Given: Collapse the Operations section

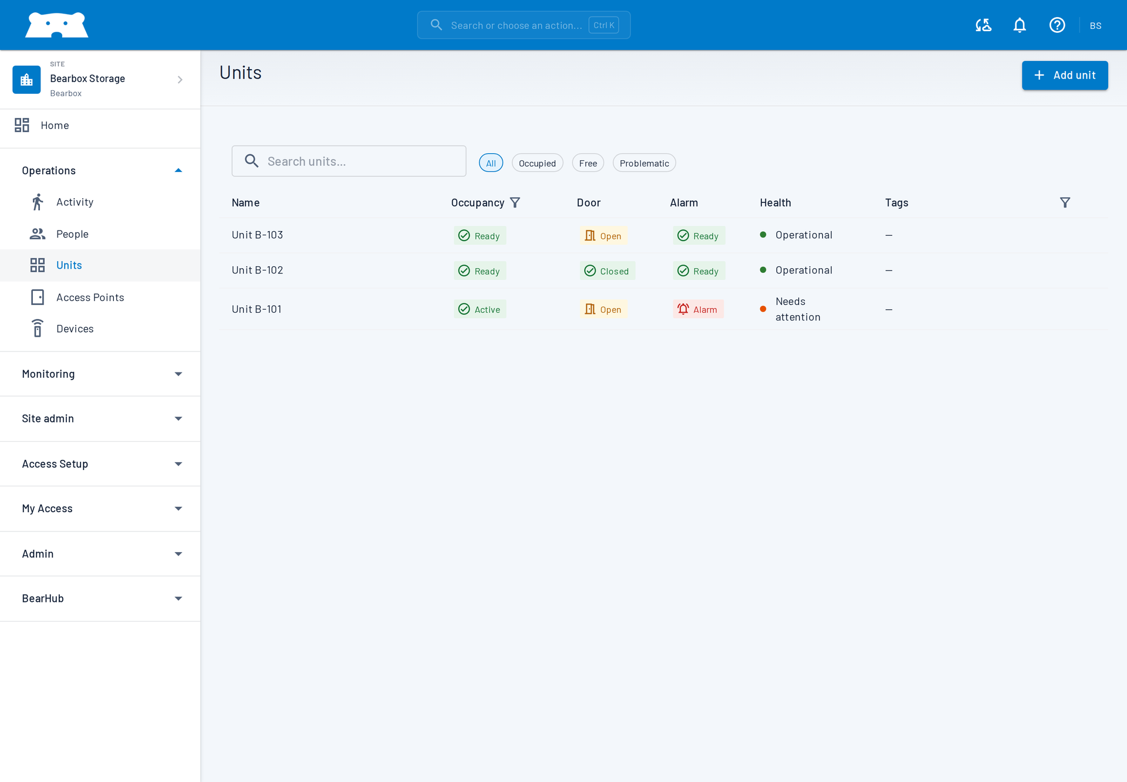Looking at the screenshot, I should pyautogui.click(x=100, y=170).
